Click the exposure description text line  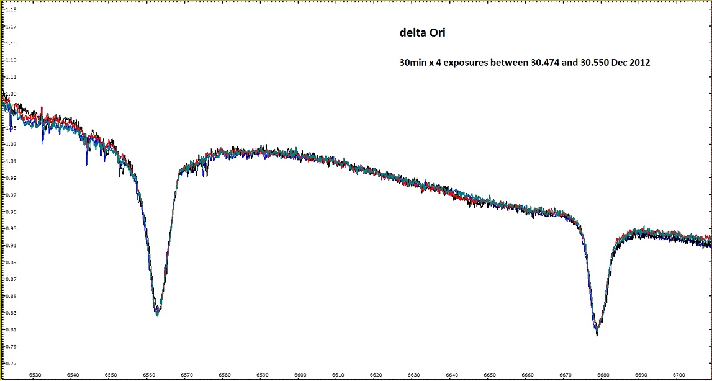pos(525,63)
